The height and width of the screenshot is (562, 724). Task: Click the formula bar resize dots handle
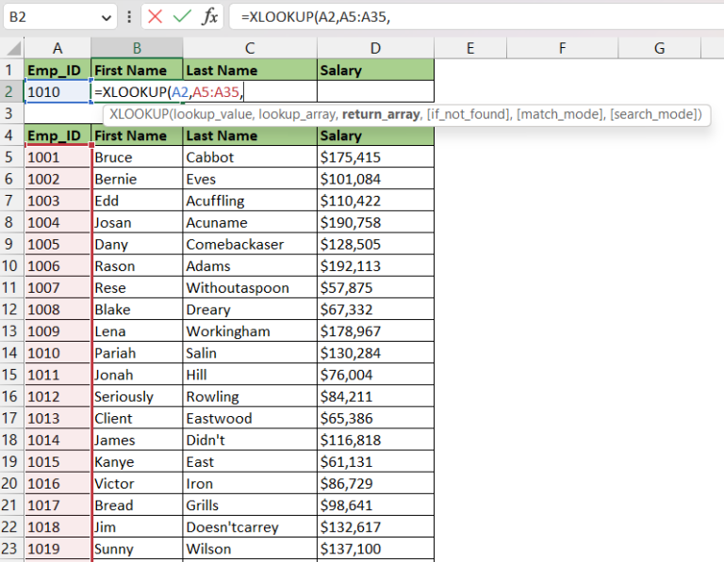click(129, 17)
